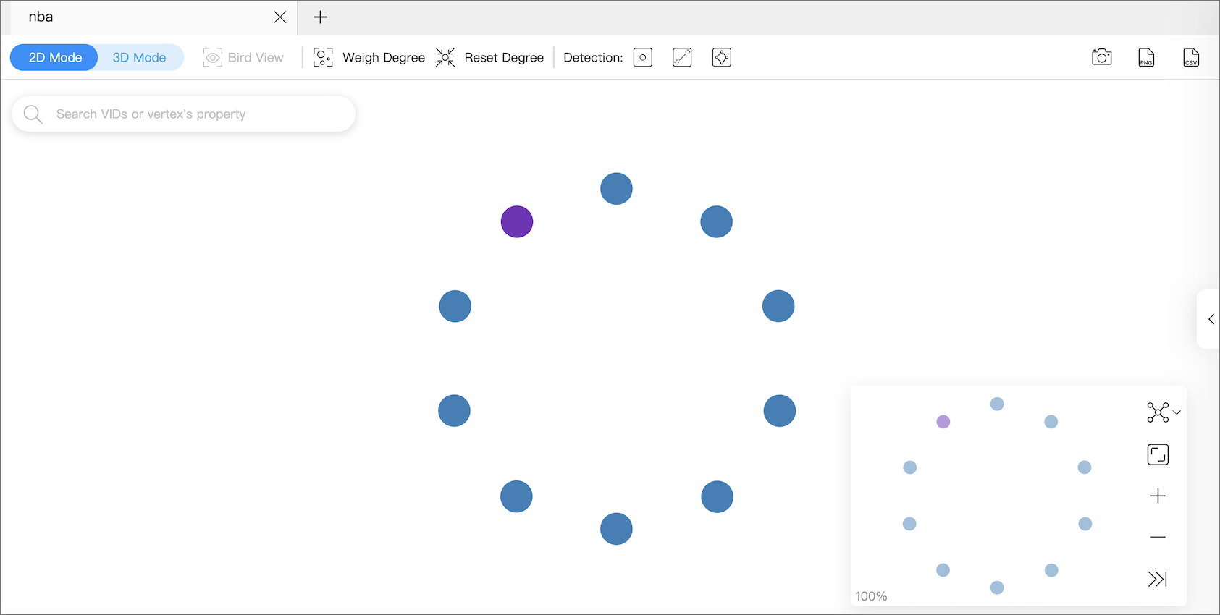Expand the right side panel
This screenshot has height=615, width=1220.
click(x=1211, y=319)
